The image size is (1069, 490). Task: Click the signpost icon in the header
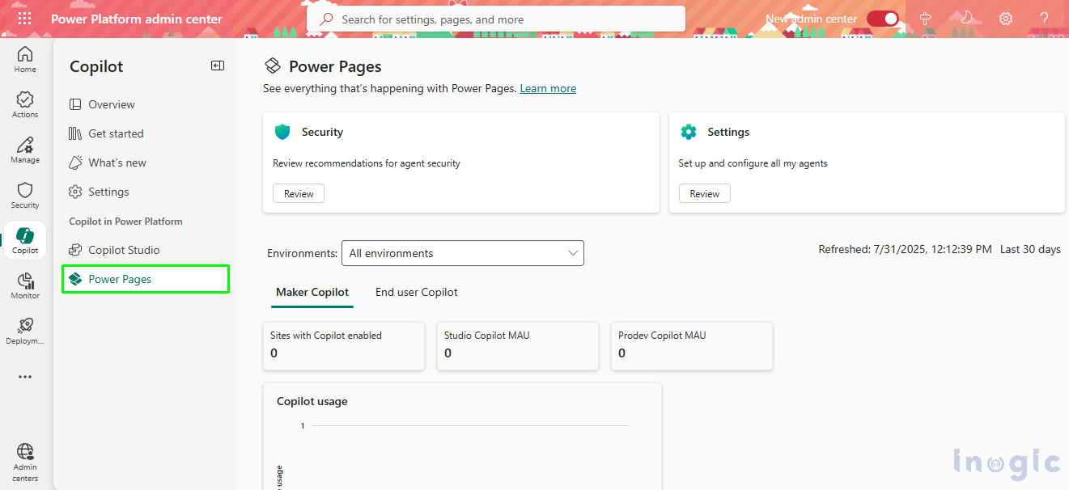[925, 19]
